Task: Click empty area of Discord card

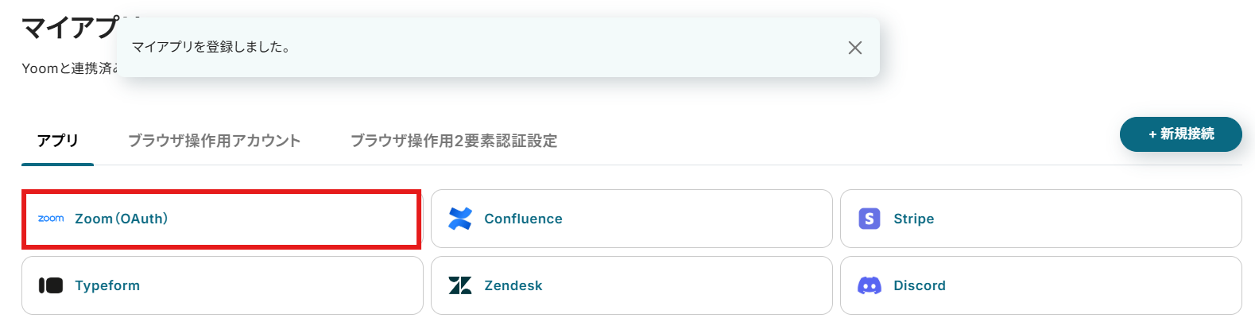Action: pos(1097,285)
